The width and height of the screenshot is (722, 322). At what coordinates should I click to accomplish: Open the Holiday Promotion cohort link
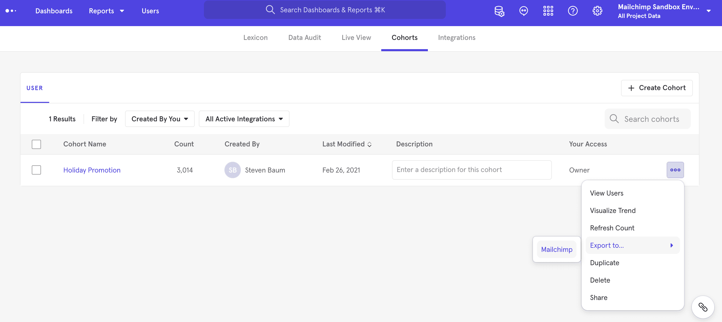[x=92, y=170]
